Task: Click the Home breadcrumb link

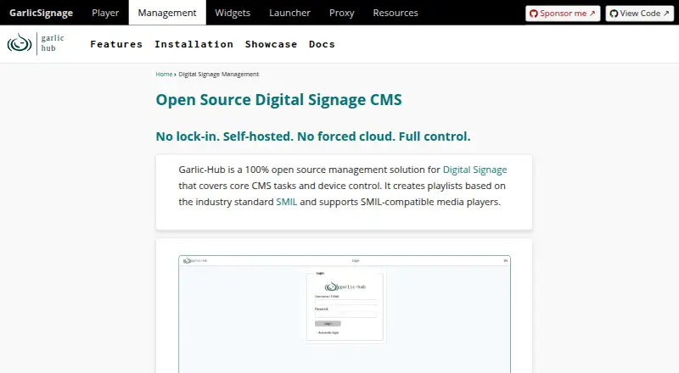Action: [x=164, y=74]
